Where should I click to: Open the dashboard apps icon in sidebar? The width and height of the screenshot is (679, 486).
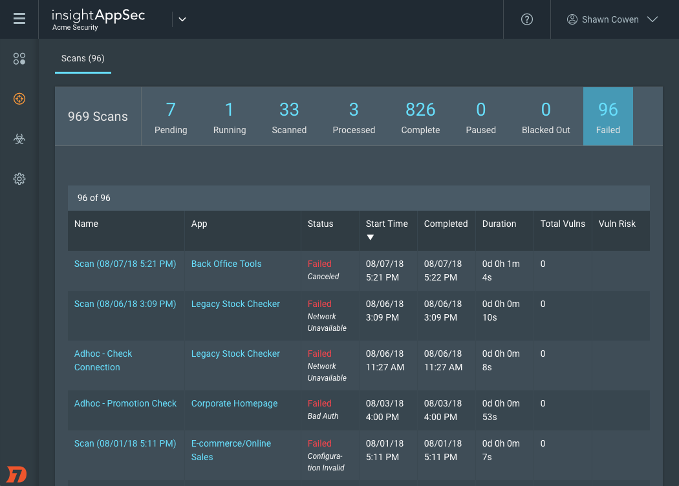tap(19, 59)
